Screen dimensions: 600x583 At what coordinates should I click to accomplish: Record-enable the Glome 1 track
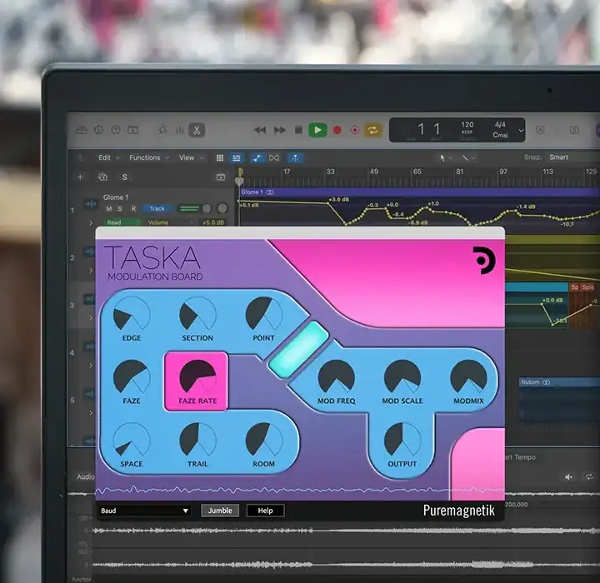coord(133,208)
